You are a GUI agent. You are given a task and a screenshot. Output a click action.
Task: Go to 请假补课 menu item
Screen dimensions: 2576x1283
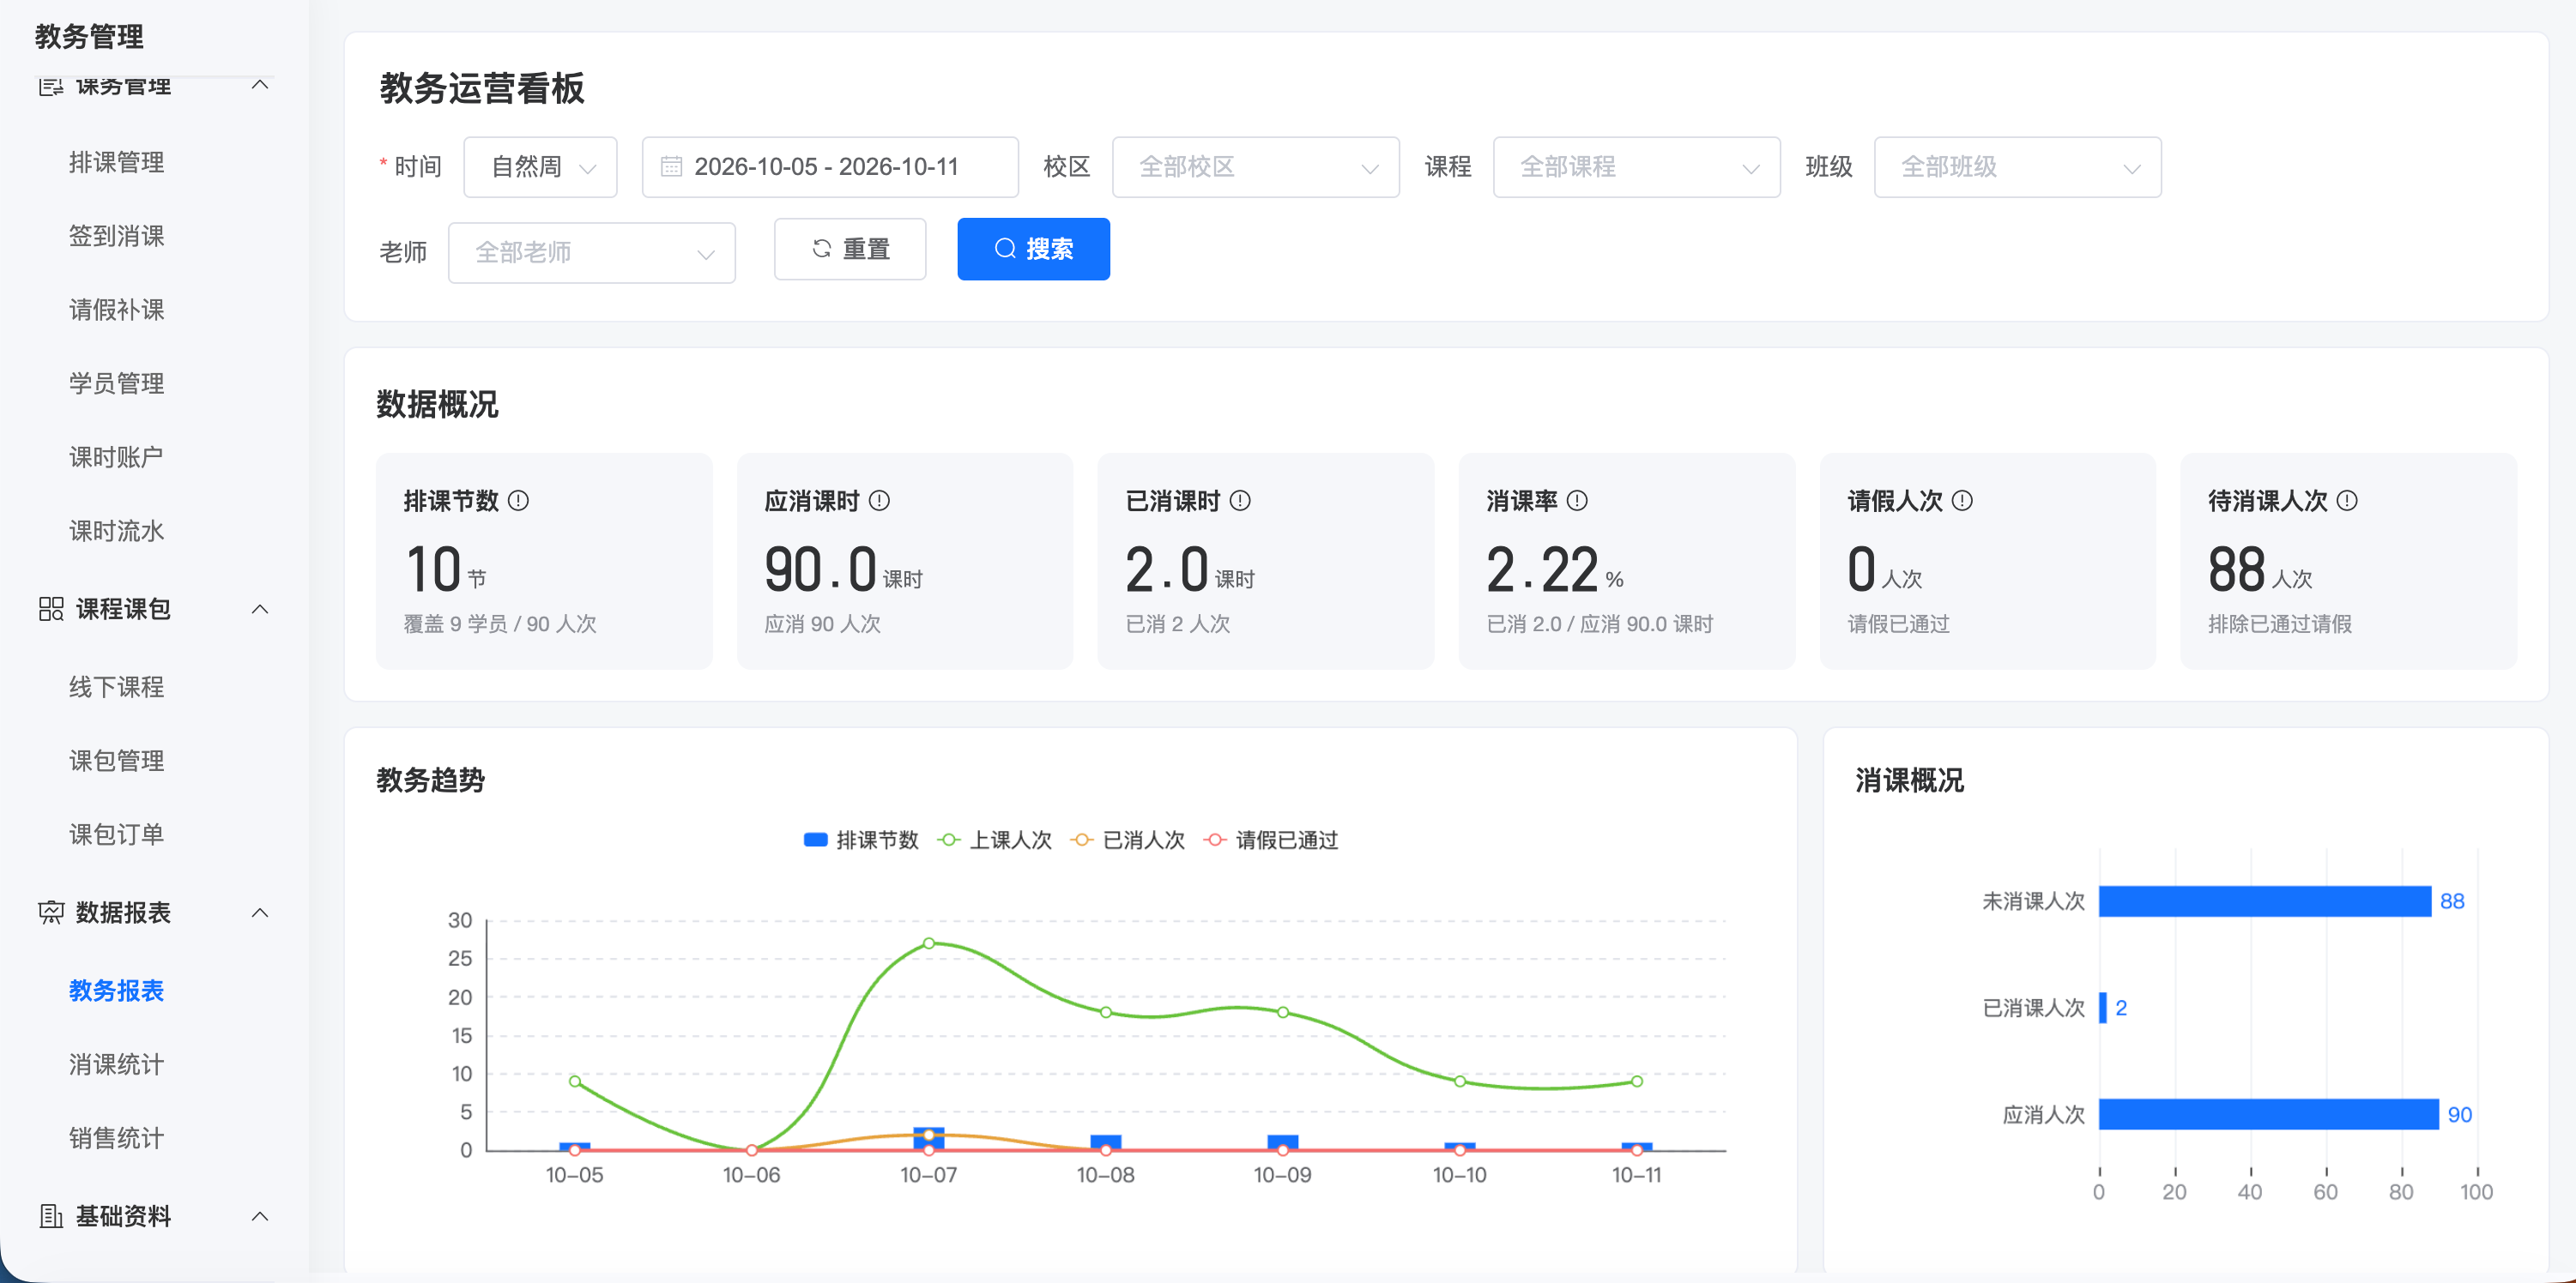click(116, 310)
